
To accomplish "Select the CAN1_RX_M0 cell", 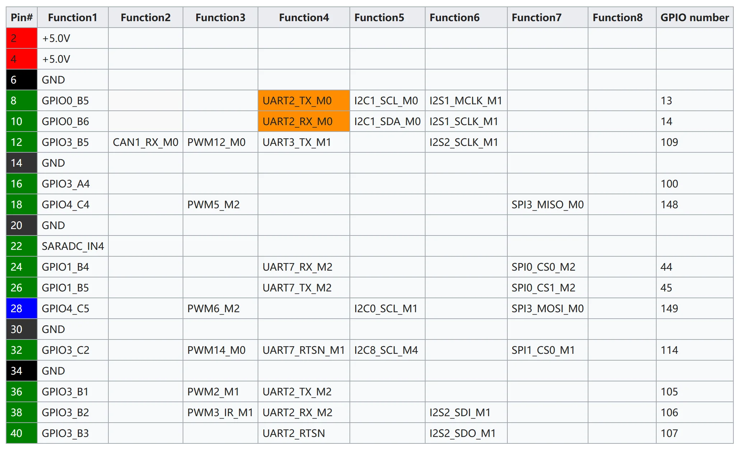I will 145,142.
